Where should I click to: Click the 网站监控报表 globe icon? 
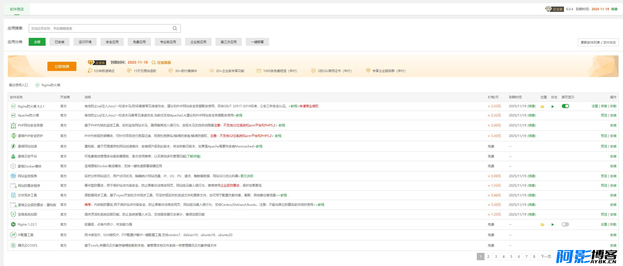tap(13, 176)
